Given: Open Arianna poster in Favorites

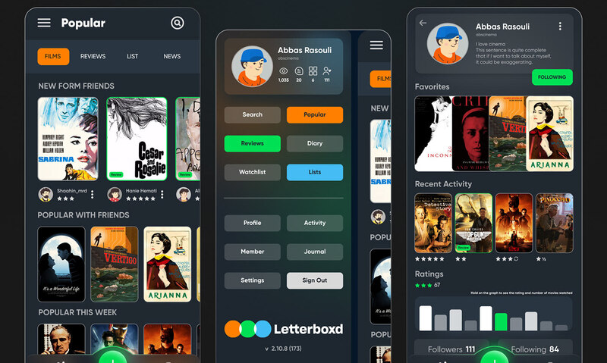Looking at the screenshot, I should pos(549,134).
